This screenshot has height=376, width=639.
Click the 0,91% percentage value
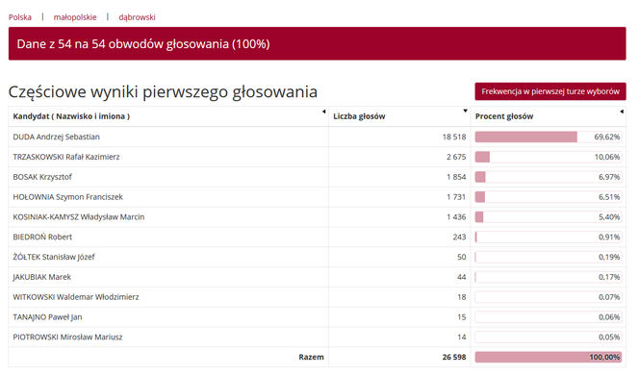point(609,237)
